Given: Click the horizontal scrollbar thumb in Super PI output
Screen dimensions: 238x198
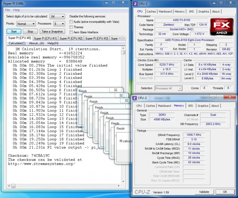Looking at the screenshot, I should (x=14, y=185).
